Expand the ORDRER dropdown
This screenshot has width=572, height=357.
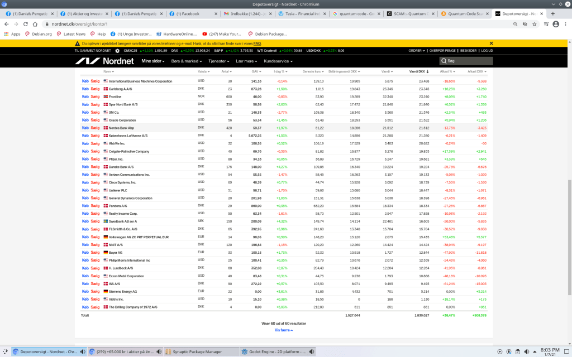(x=417, y=50)
